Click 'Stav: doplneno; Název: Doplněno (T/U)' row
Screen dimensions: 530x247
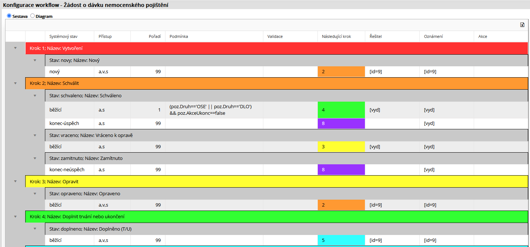[x=286, y=229]
